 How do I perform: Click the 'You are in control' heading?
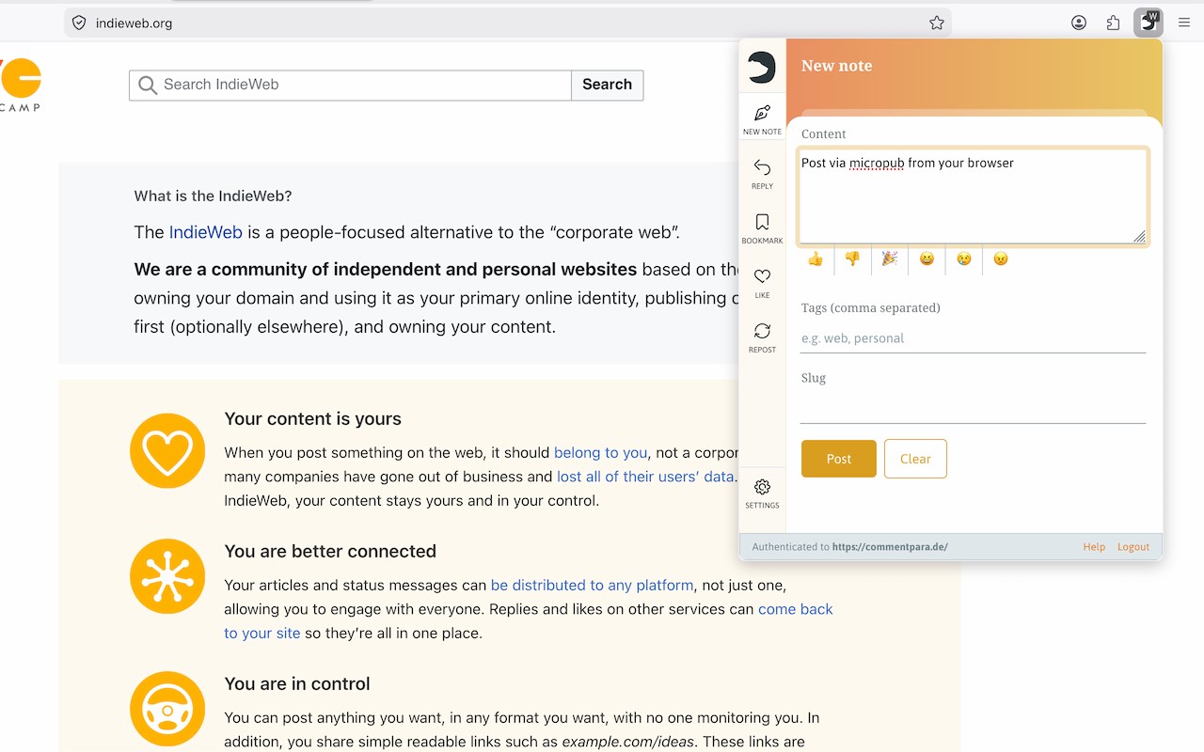pyautogui.click(x=297, y=684)
